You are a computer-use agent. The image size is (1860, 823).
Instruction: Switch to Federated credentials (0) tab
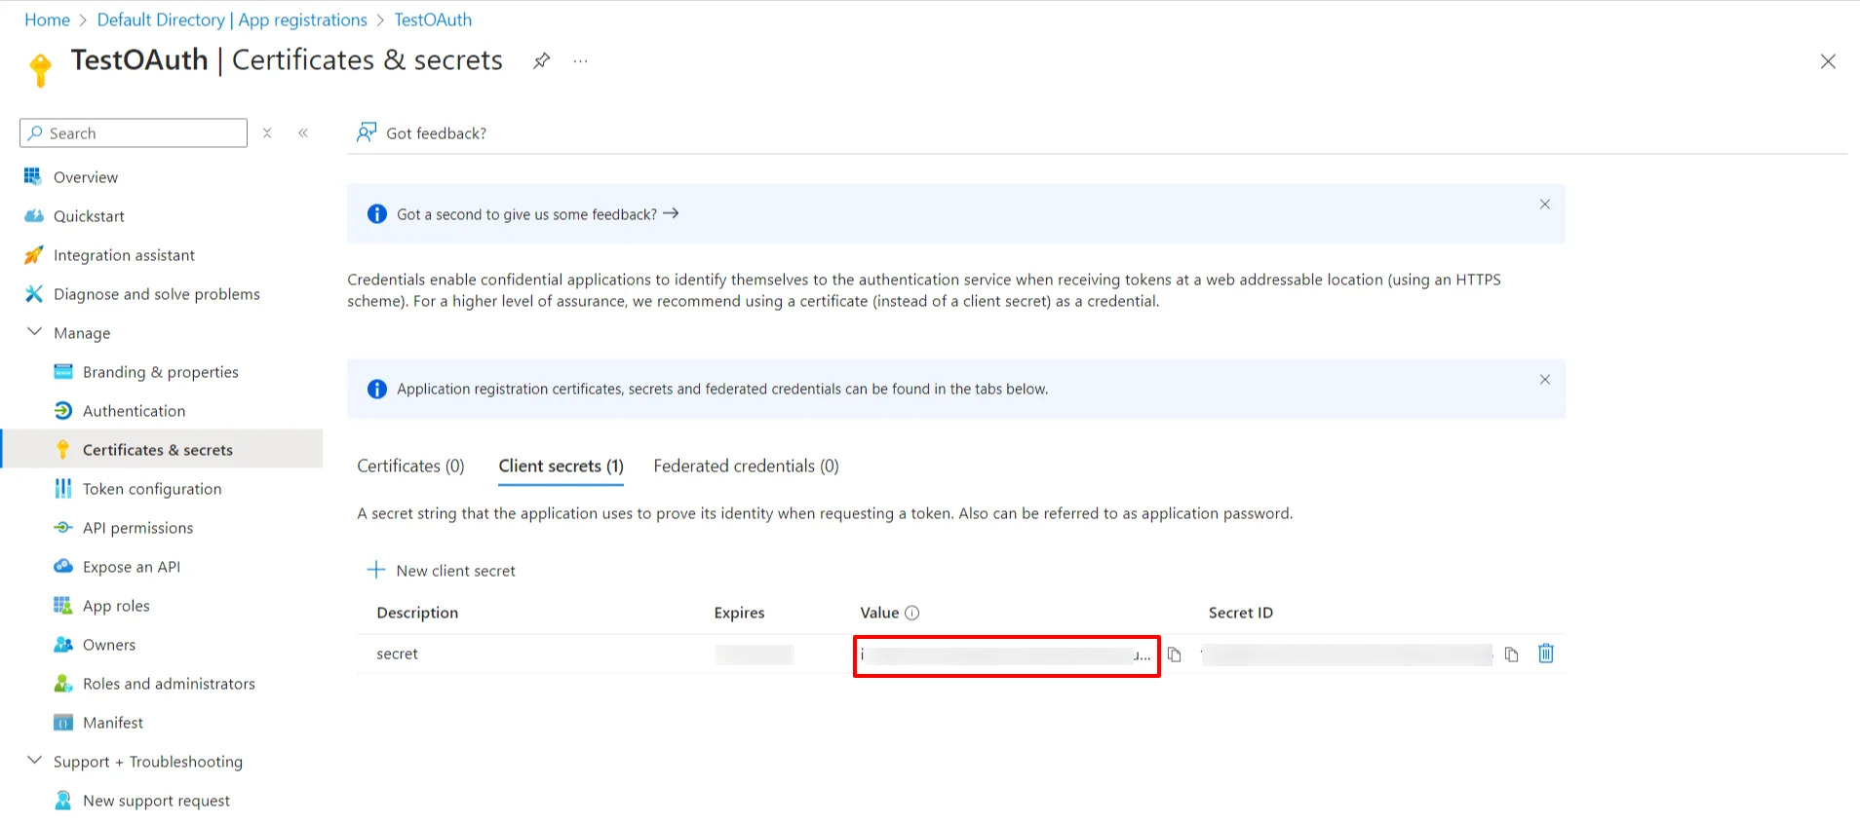point(746,467)
